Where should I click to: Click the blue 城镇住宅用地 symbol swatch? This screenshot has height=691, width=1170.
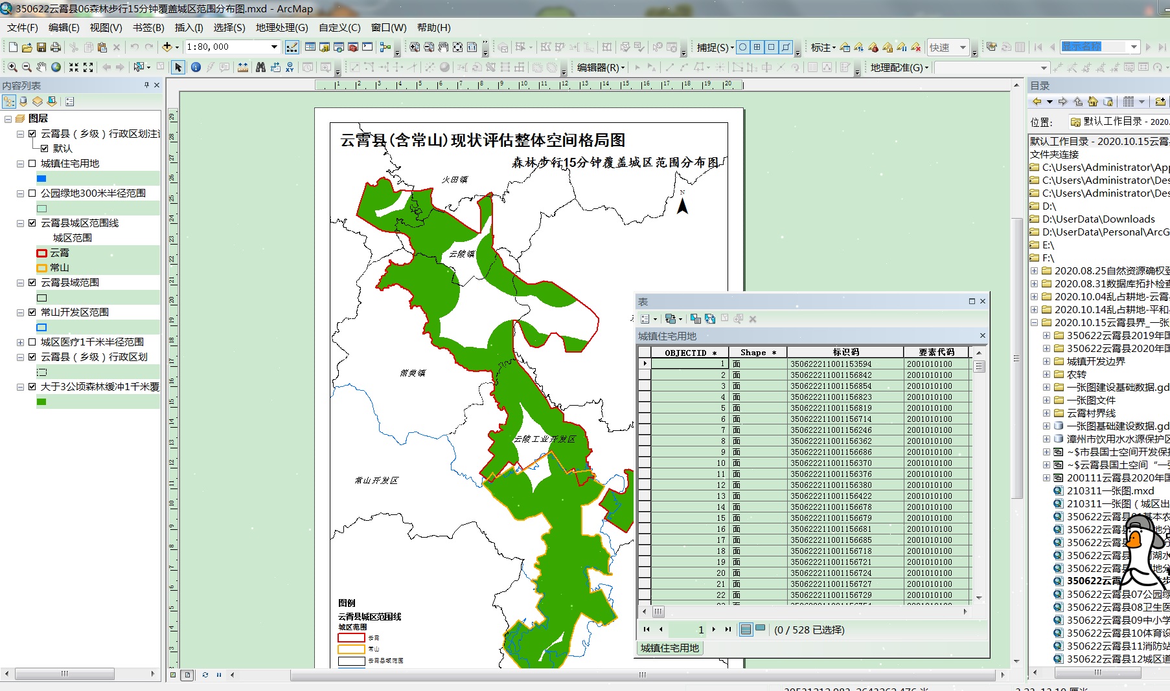[x=41, y=179]
